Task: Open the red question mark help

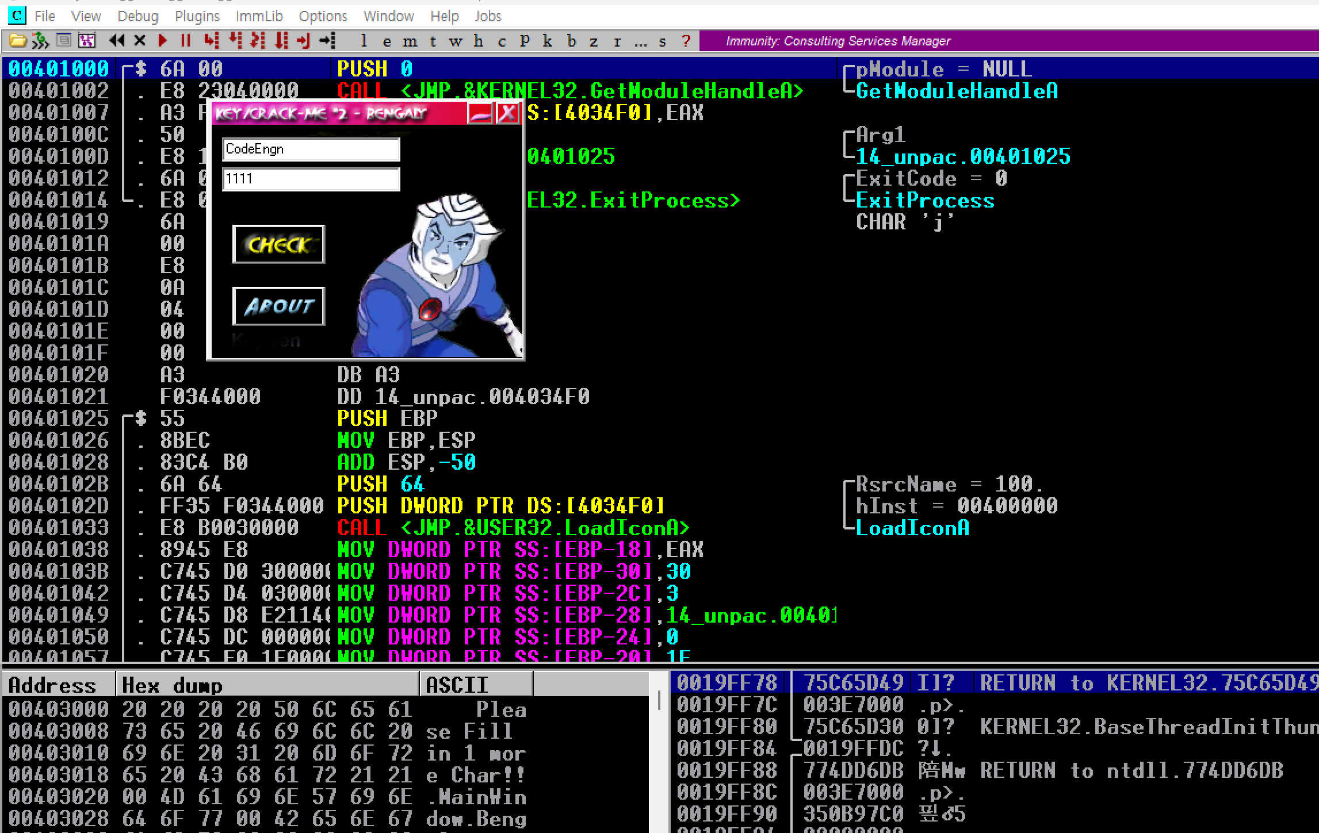Action: coord(686,41)
